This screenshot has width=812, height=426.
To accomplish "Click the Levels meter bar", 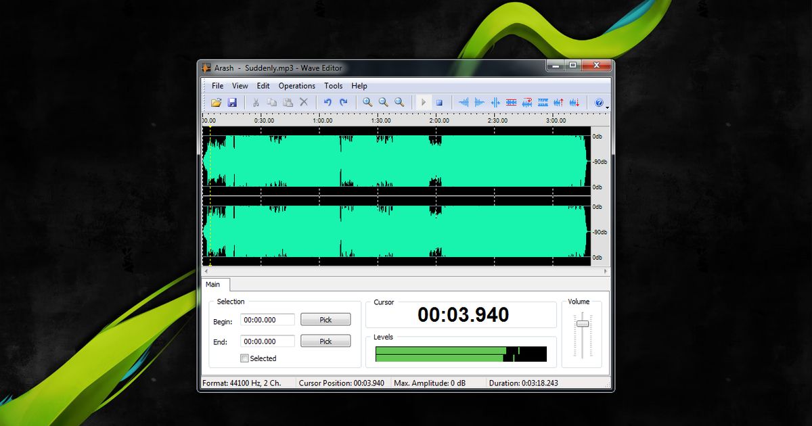I will click(x=461, y=354).
